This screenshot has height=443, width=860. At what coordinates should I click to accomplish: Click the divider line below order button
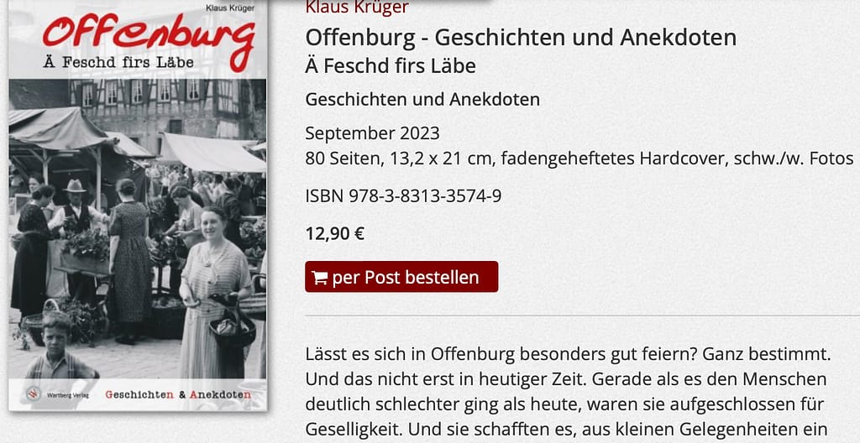coord(583,315)
